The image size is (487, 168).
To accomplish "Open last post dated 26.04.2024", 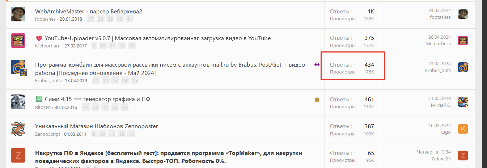I will pos(440,37).
